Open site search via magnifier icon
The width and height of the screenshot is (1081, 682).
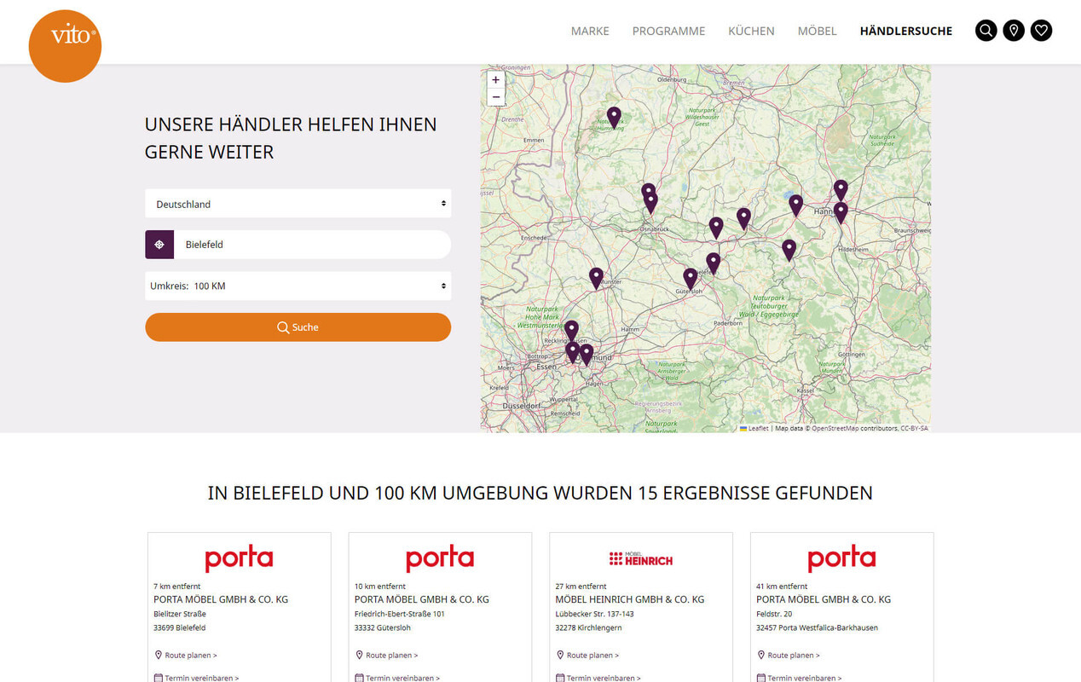(986, 30)
